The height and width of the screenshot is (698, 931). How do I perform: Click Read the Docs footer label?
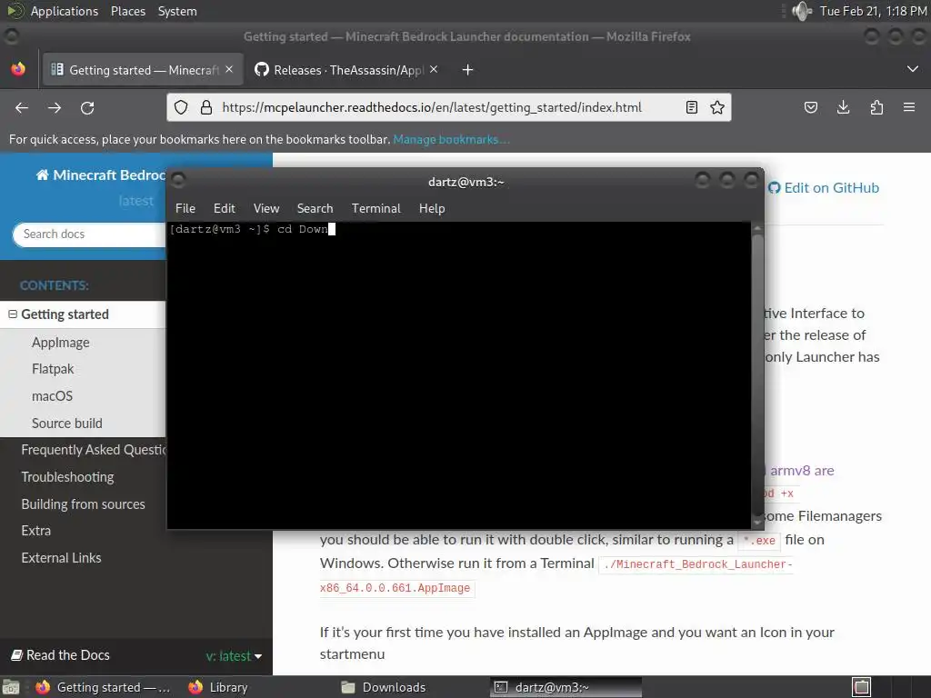coord(61,655)
